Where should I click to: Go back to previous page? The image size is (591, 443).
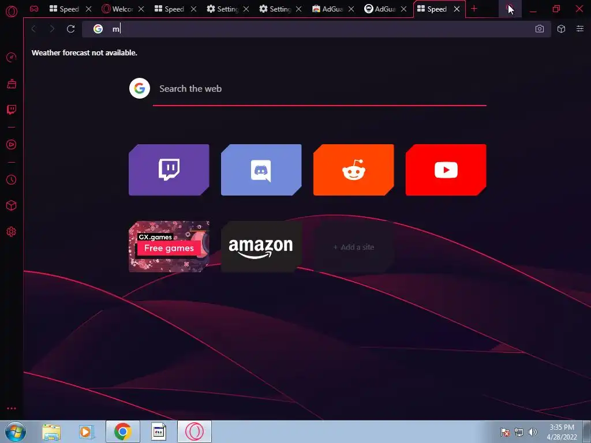point(34,29)
